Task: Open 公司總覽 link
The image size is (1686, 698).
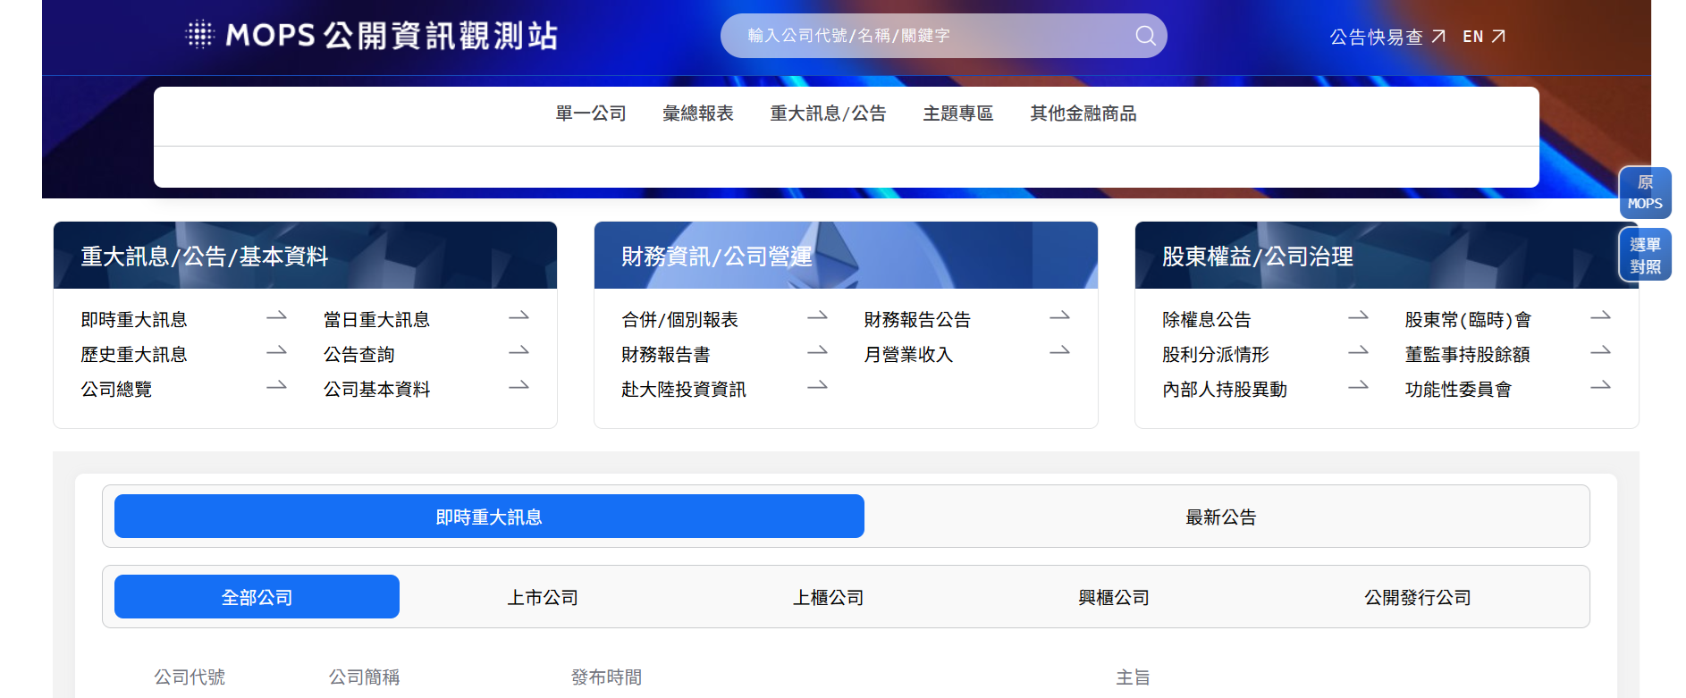Action: tap(116, 390)
